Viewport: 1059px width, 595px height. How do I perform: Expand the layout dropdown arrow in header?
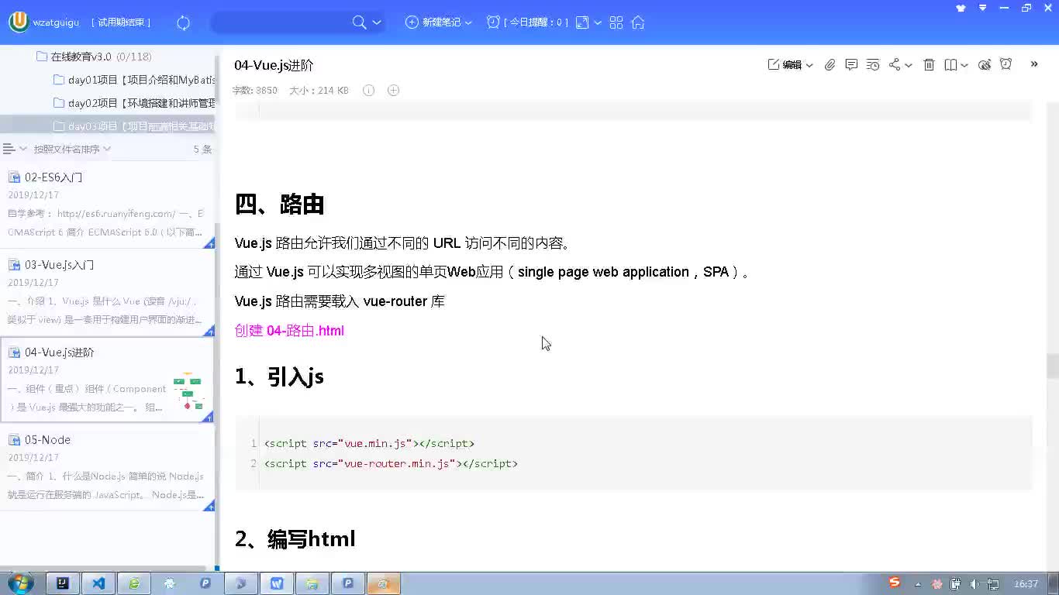pos(598,23)
